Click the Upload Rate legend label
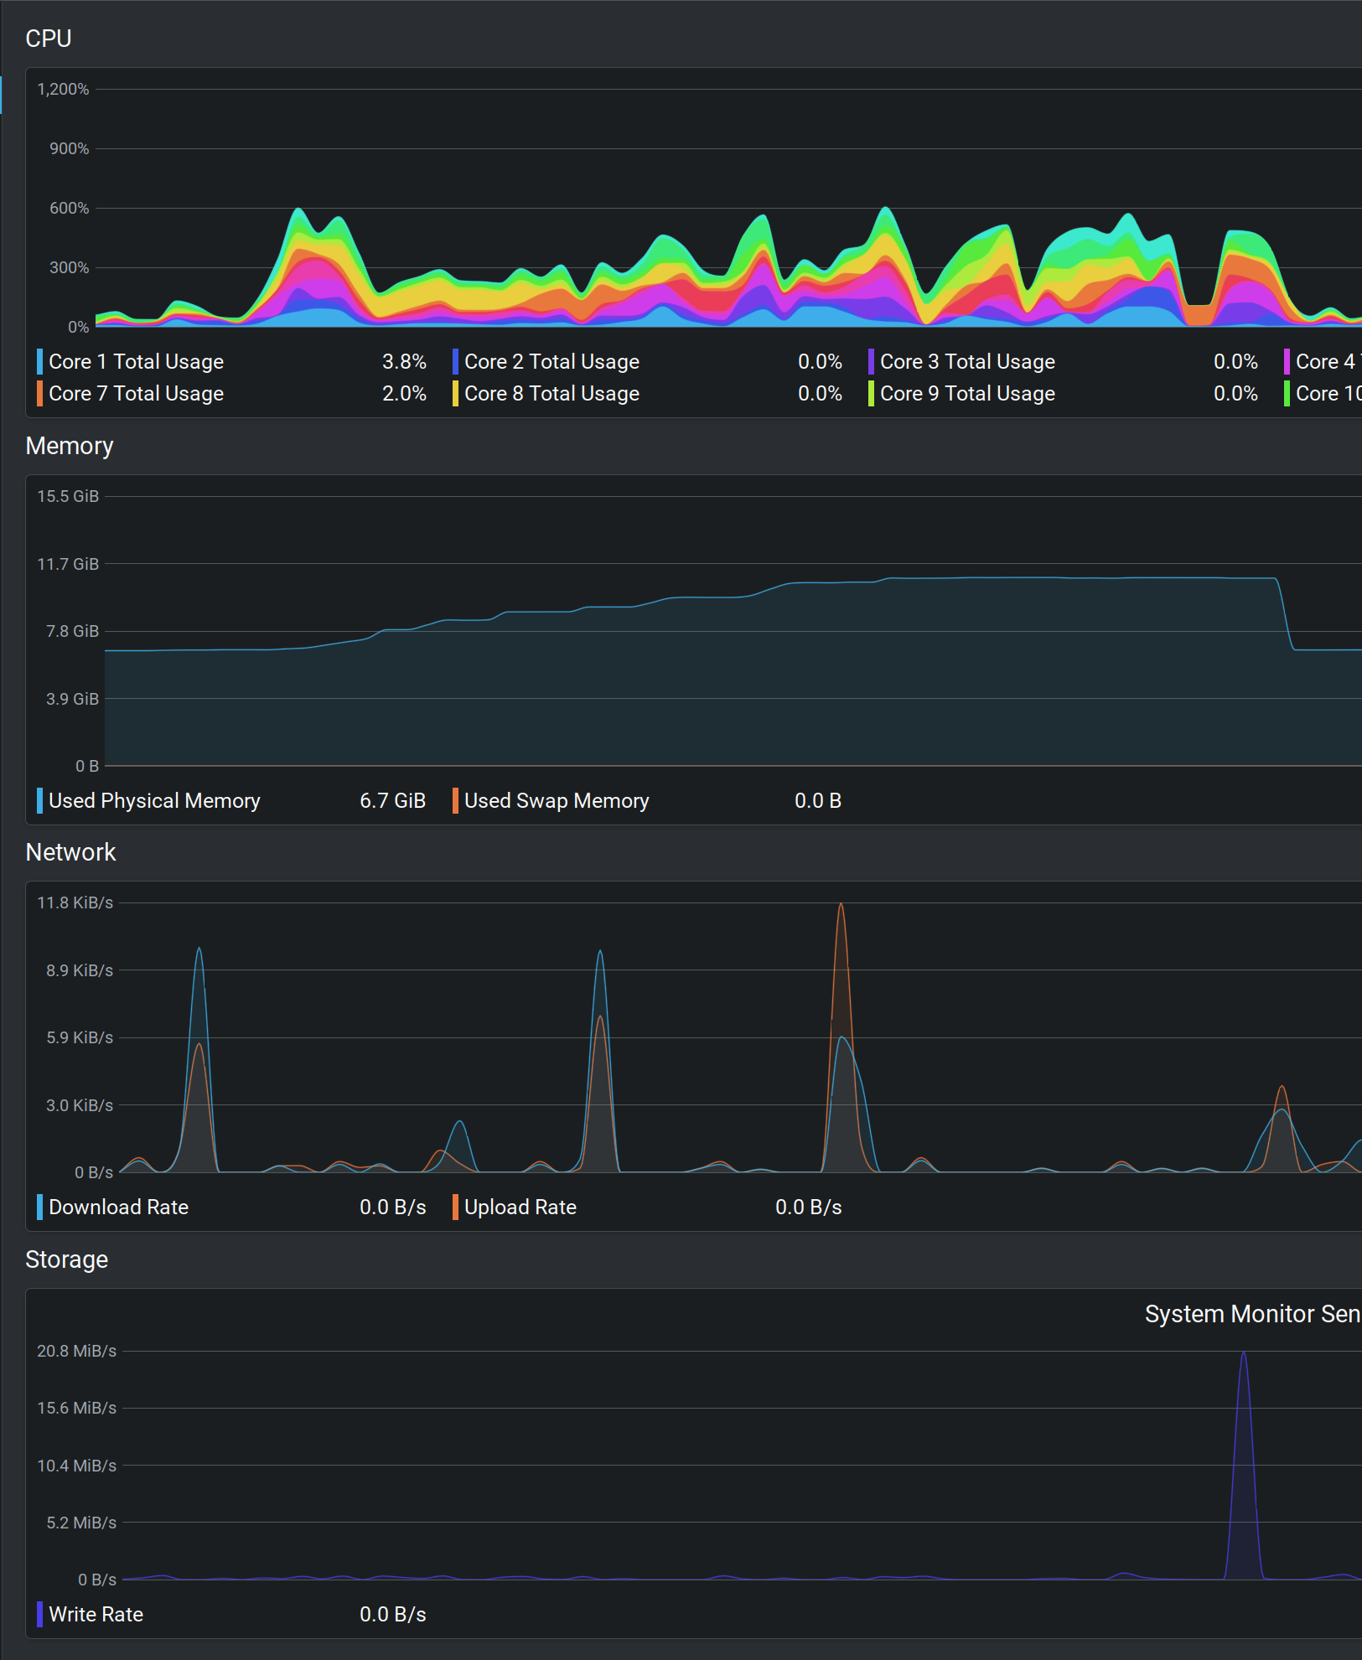 (x=520, y=1207)
